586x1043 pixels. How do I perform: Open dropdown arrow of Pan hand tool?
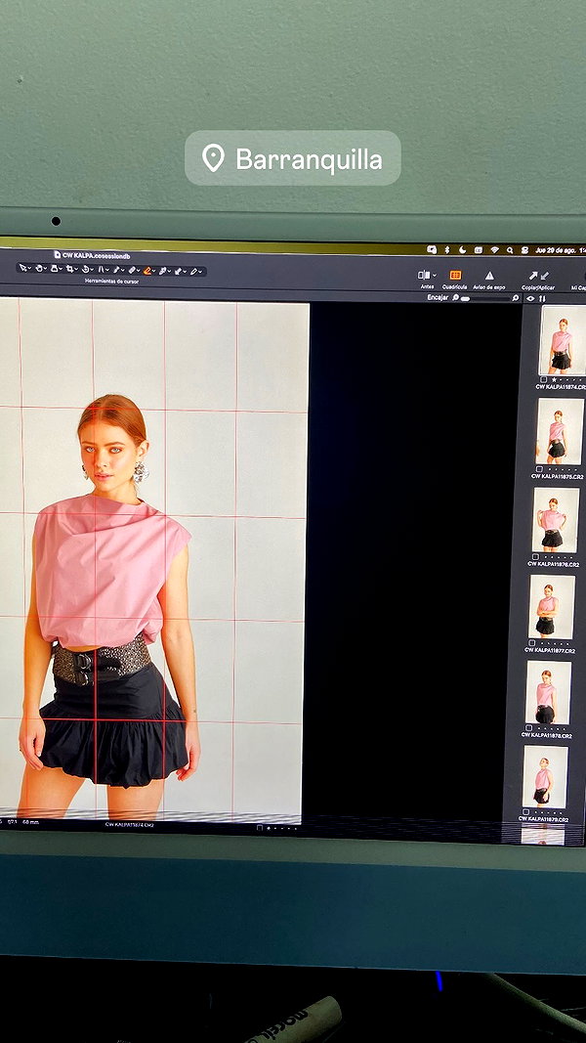(45, 268)
